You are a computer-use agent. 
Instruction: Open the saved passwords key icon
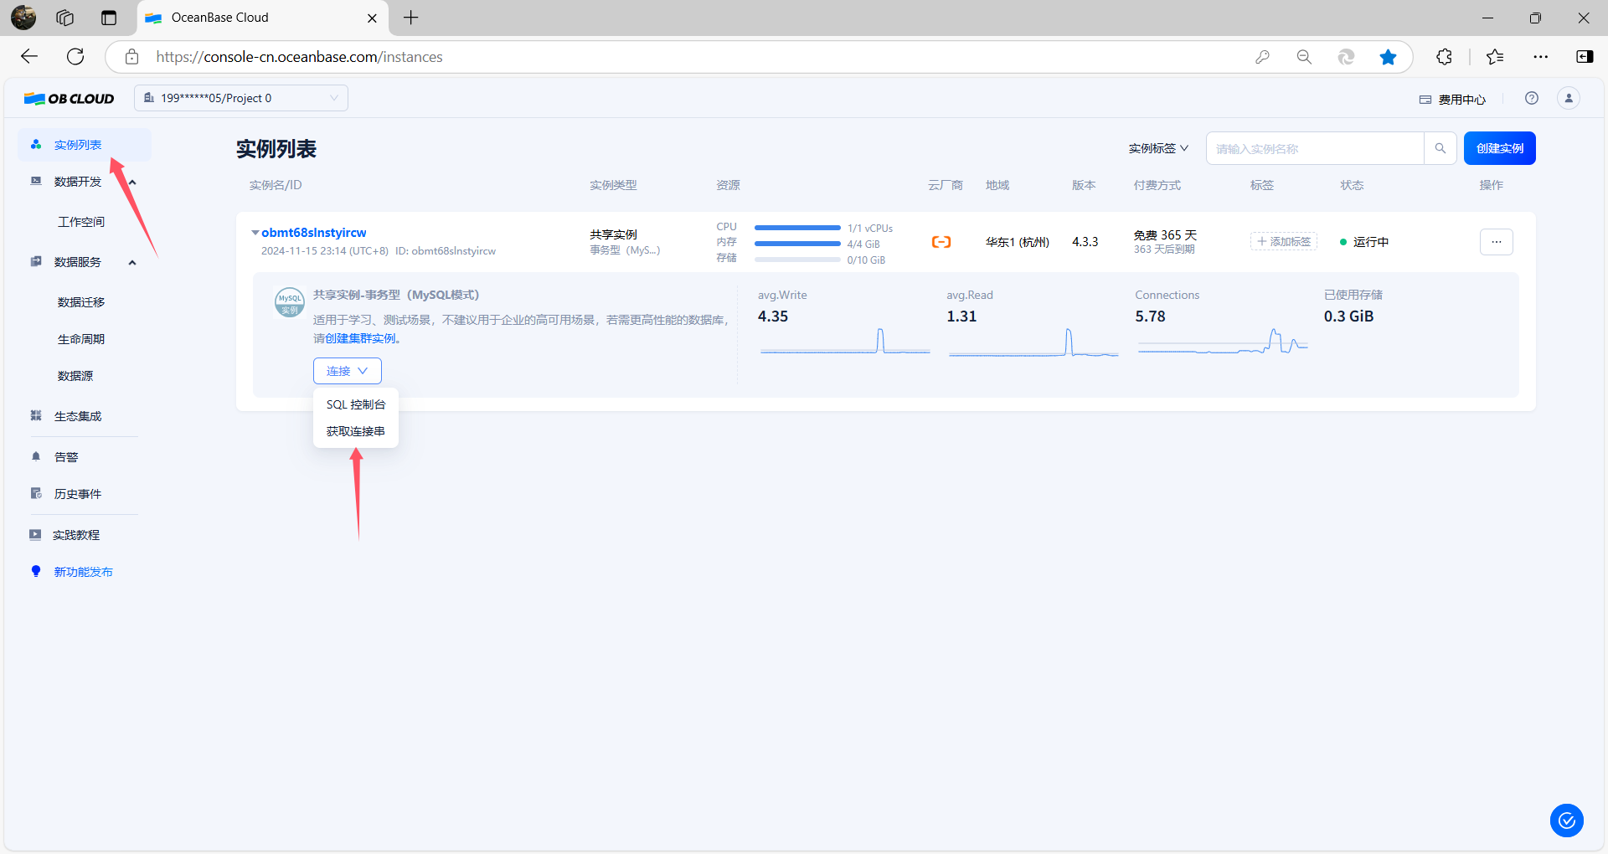coord(1262,57)
